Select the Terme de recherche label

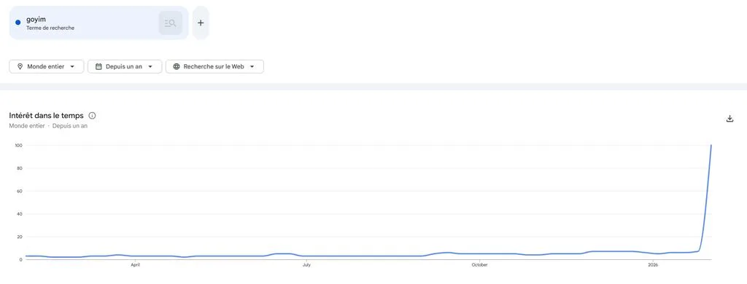(x=50, y=28)
